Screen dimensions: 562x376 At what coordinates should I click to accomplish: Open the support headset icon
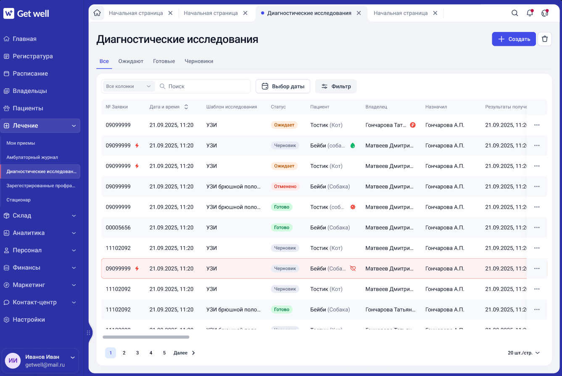(545, 13)
